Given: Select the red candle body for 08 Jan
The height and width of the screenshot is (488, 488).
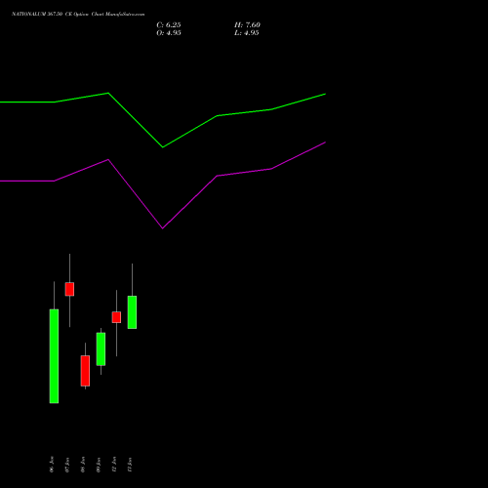Looking at the screenshot, I should click(x=85, y=371).
